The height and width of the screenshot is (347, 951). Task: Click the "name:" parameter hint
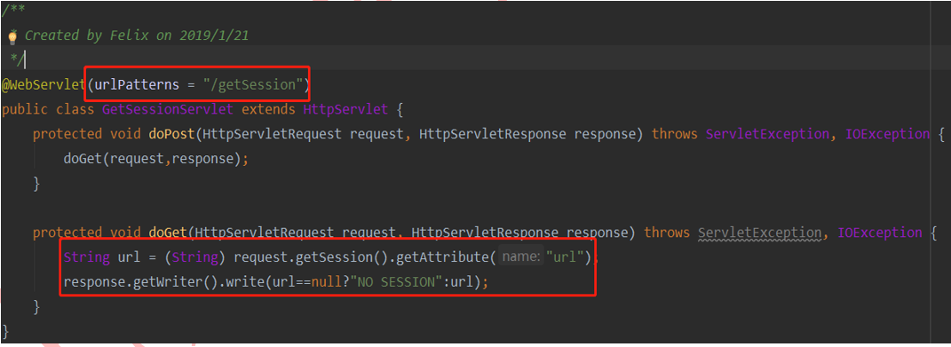521,258
